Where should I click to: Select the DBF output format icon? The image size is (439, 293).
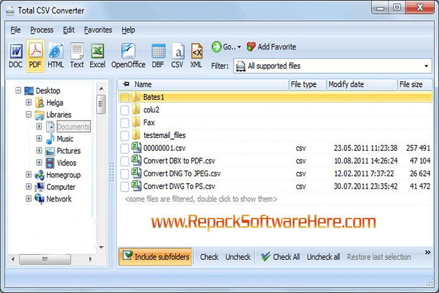158,51
